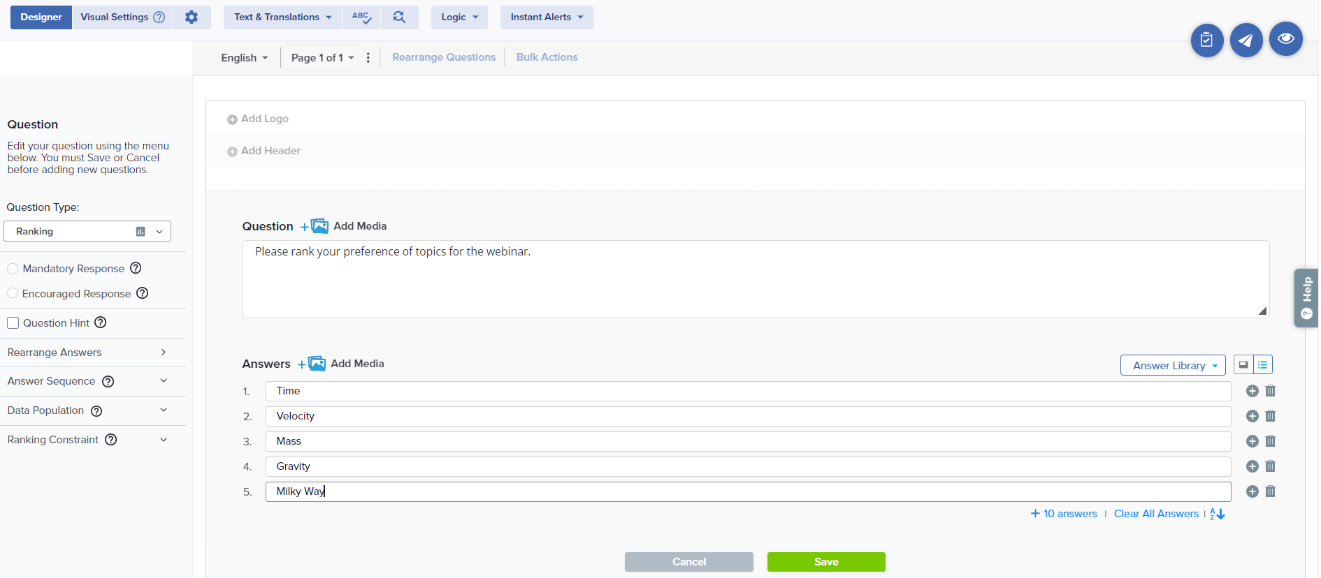
Task: Delete the Velocity answer with trash icon
Action: (1270, 416)
